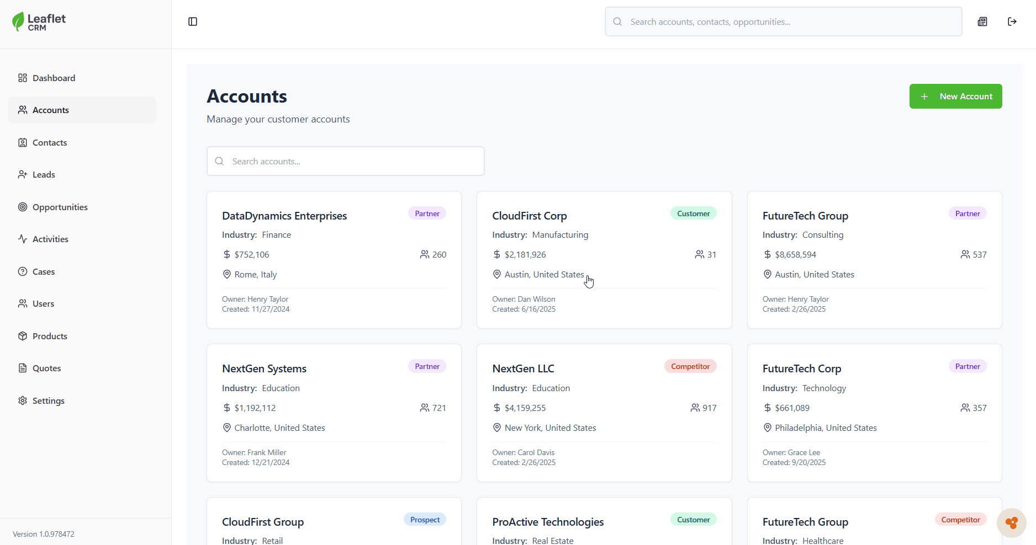Navigate to Opportunities
Viewport: 1036px width, 545px height.
coord(60,207)
